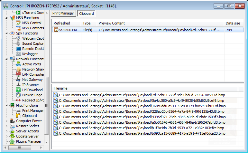
Task: Click the bmp file icon for 5a4cc580 entry
Action: tap(55, 100)
